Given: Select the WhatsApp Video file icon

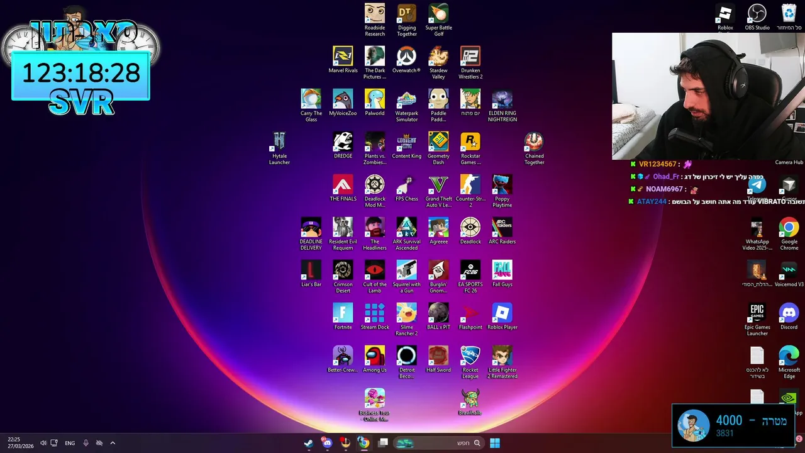Looking at the screenshot, I should coord(757,234).
